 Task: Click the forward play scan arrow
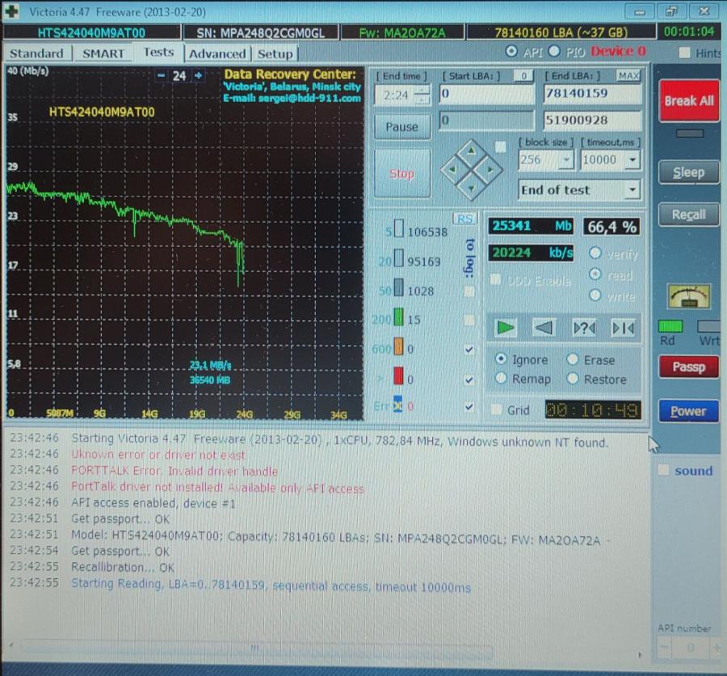(x=506, y=328)
